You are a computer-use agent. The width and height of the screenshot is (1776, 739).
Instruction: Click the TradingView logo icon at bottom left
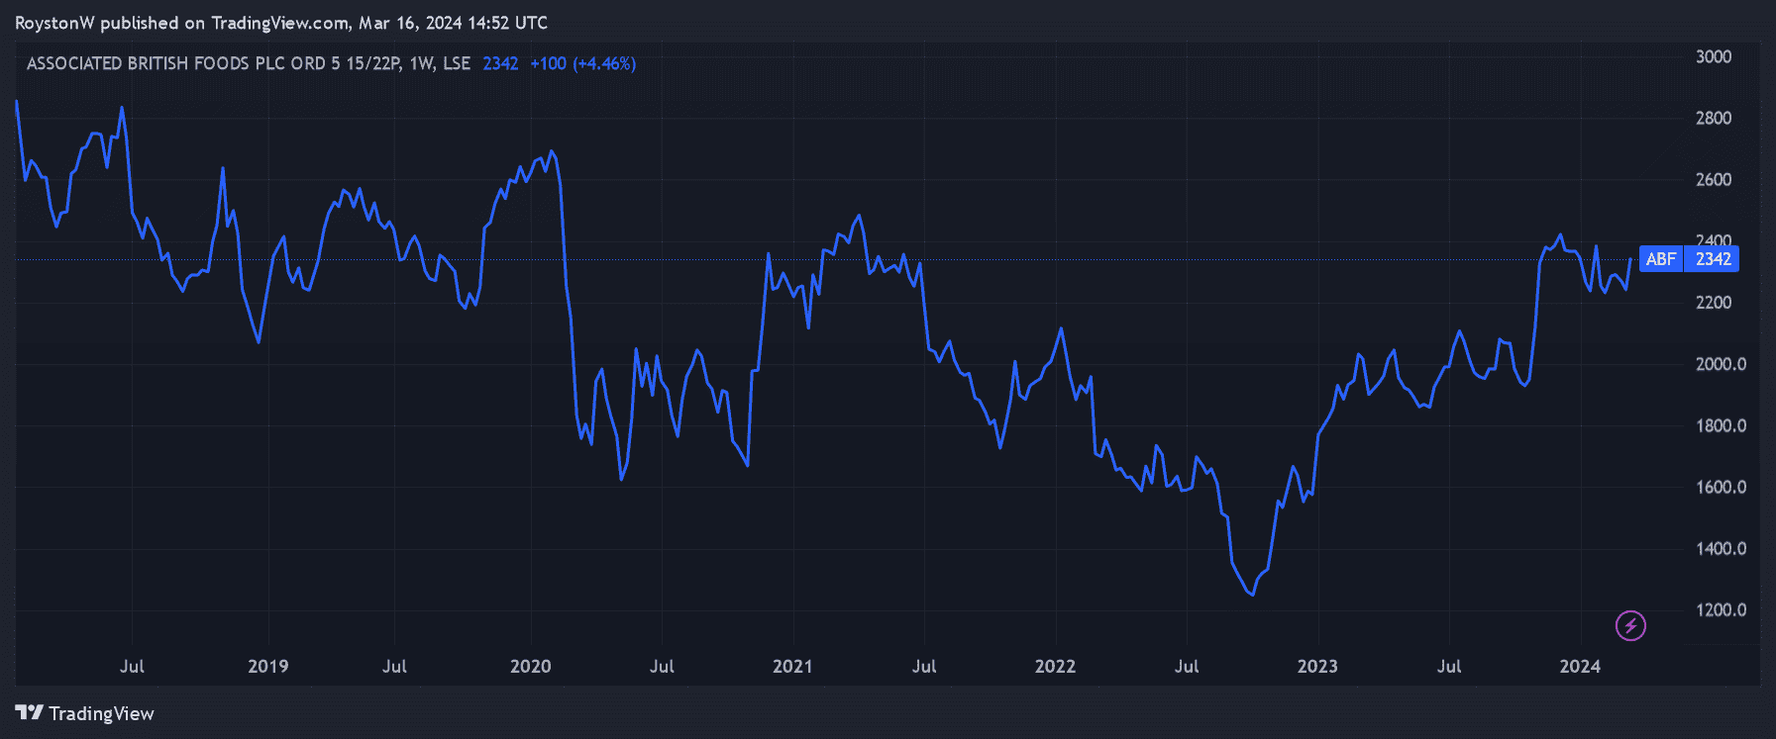click(x=29, y=712)
